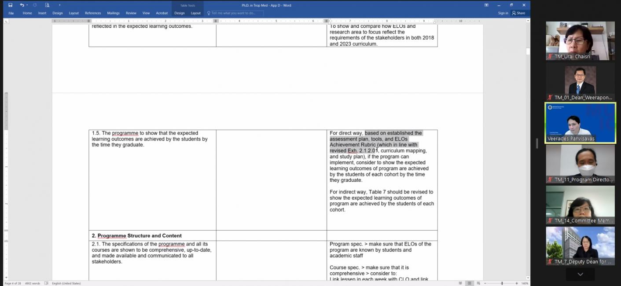This screenshot has height=286, width=621.
Task: Select the TM_7_Deputy Dean video thumbnail
Action: point(581,246)
